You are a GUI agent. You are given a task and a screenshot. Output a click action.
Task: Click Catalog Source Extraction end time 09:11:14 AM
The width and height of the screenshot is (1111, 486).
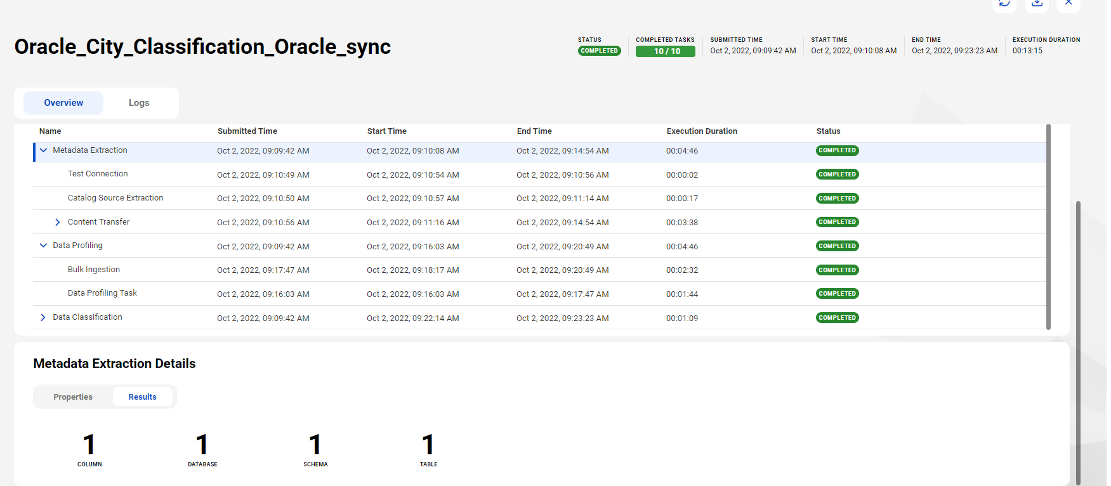click(x=563, y=199)
